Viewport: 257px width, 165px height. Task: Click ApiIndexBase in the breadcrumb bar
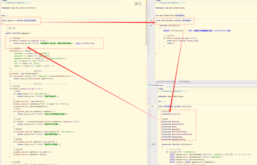[185, 81]
